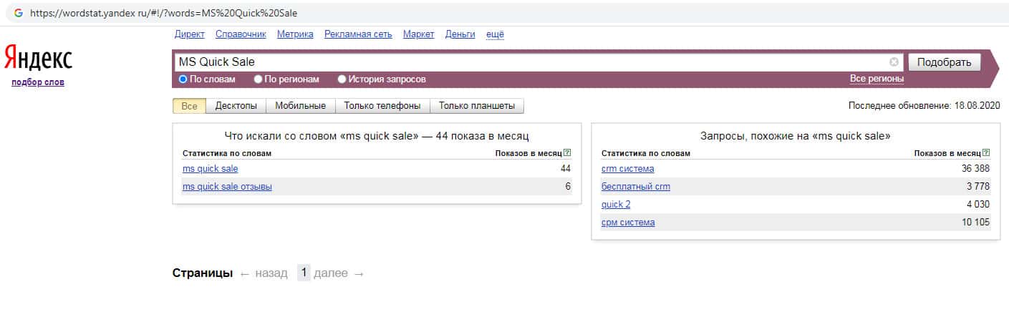Image resolution: width=1009 pixels, height=312 pixels.
Task: Click the 'подбор слов' link under logo
Action: click(38, 82)
